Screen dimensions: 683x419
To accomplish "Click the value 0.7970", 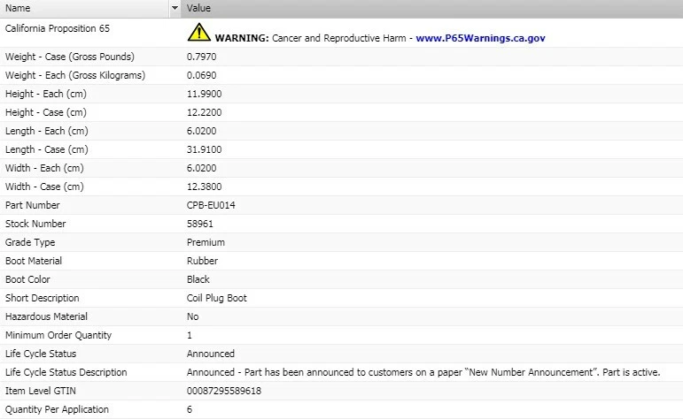I will pyautogui.click(x=201, y=57).
